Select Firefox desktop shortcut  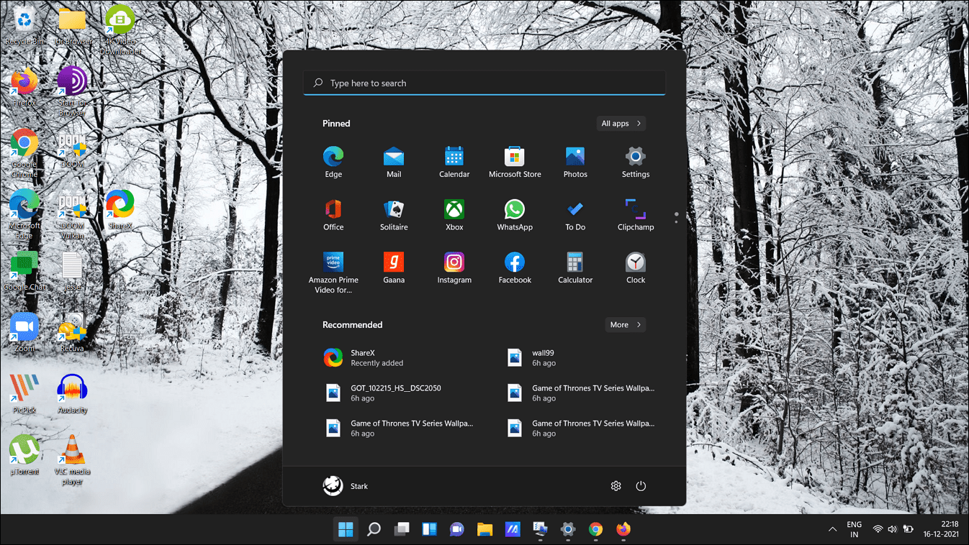coord(24,88)
